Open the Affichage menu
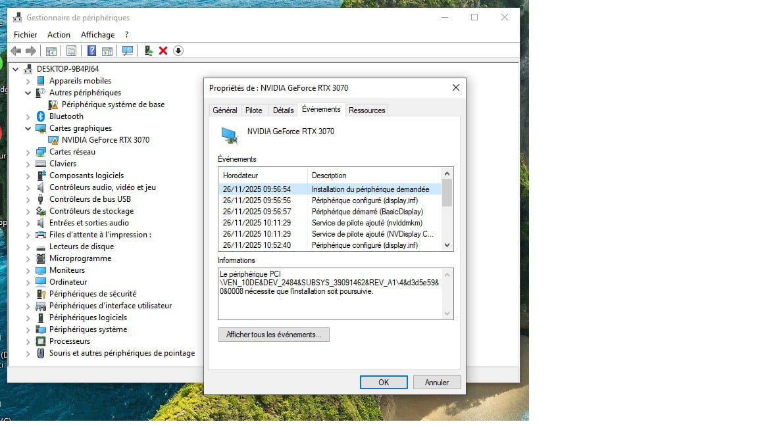 (97, 35)
